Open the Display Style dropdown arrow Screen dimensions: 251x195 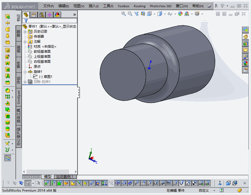(x=165, y=14)
